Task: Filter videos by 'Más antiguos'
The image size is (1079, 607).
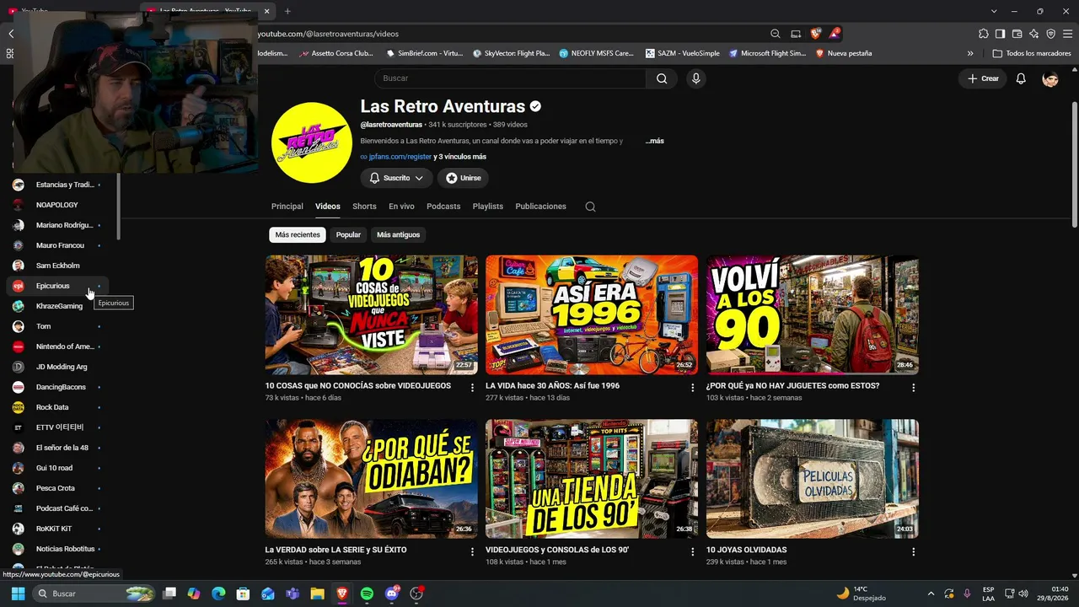Action: [398, 234]
